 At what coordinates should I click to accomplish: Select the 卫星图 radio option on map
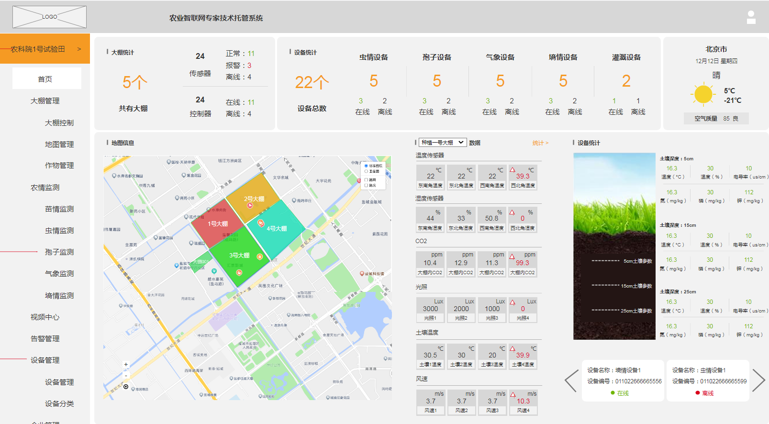coord(367,171)
